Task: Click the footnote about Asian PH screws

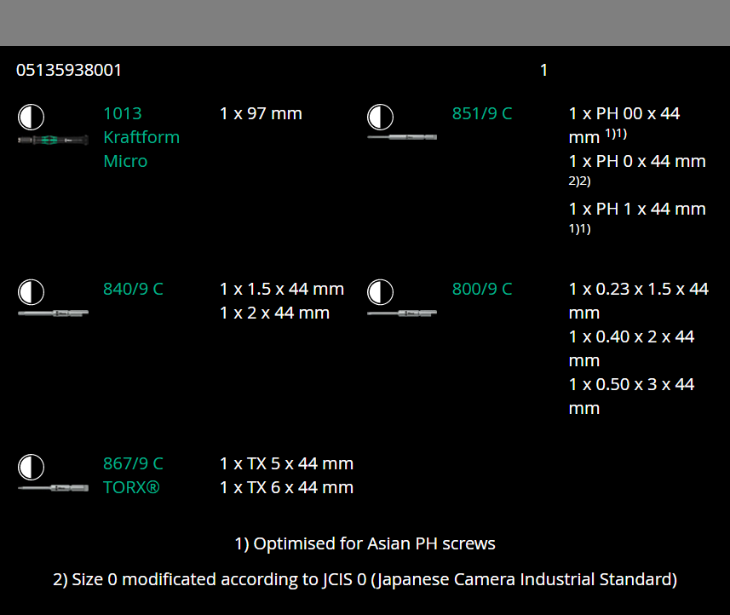Action: pyautogui.click(x=365, y=543)
